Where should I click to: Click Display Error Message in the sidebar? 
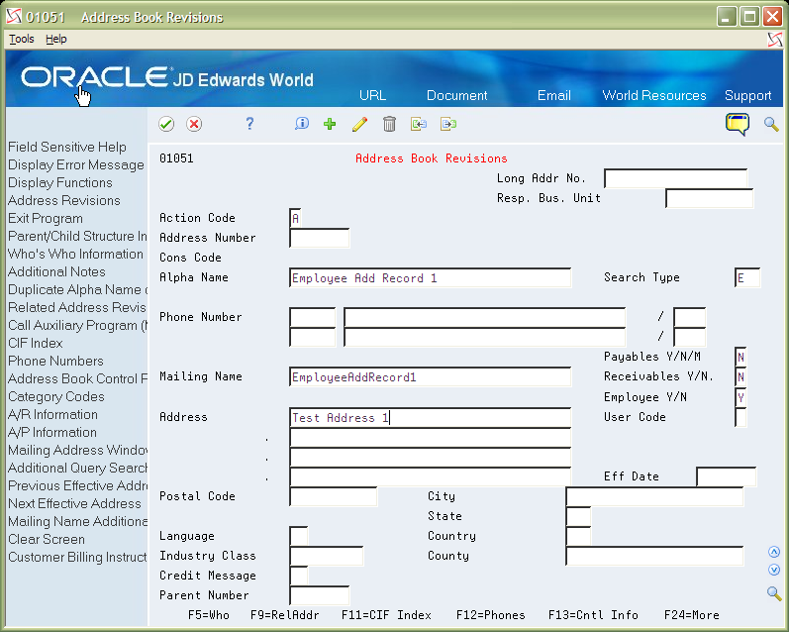(x=76, y=164)
